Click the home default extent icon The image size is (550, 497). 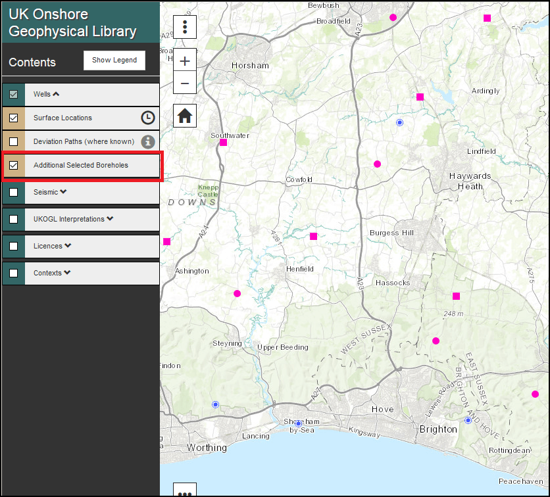click(184, 115)
